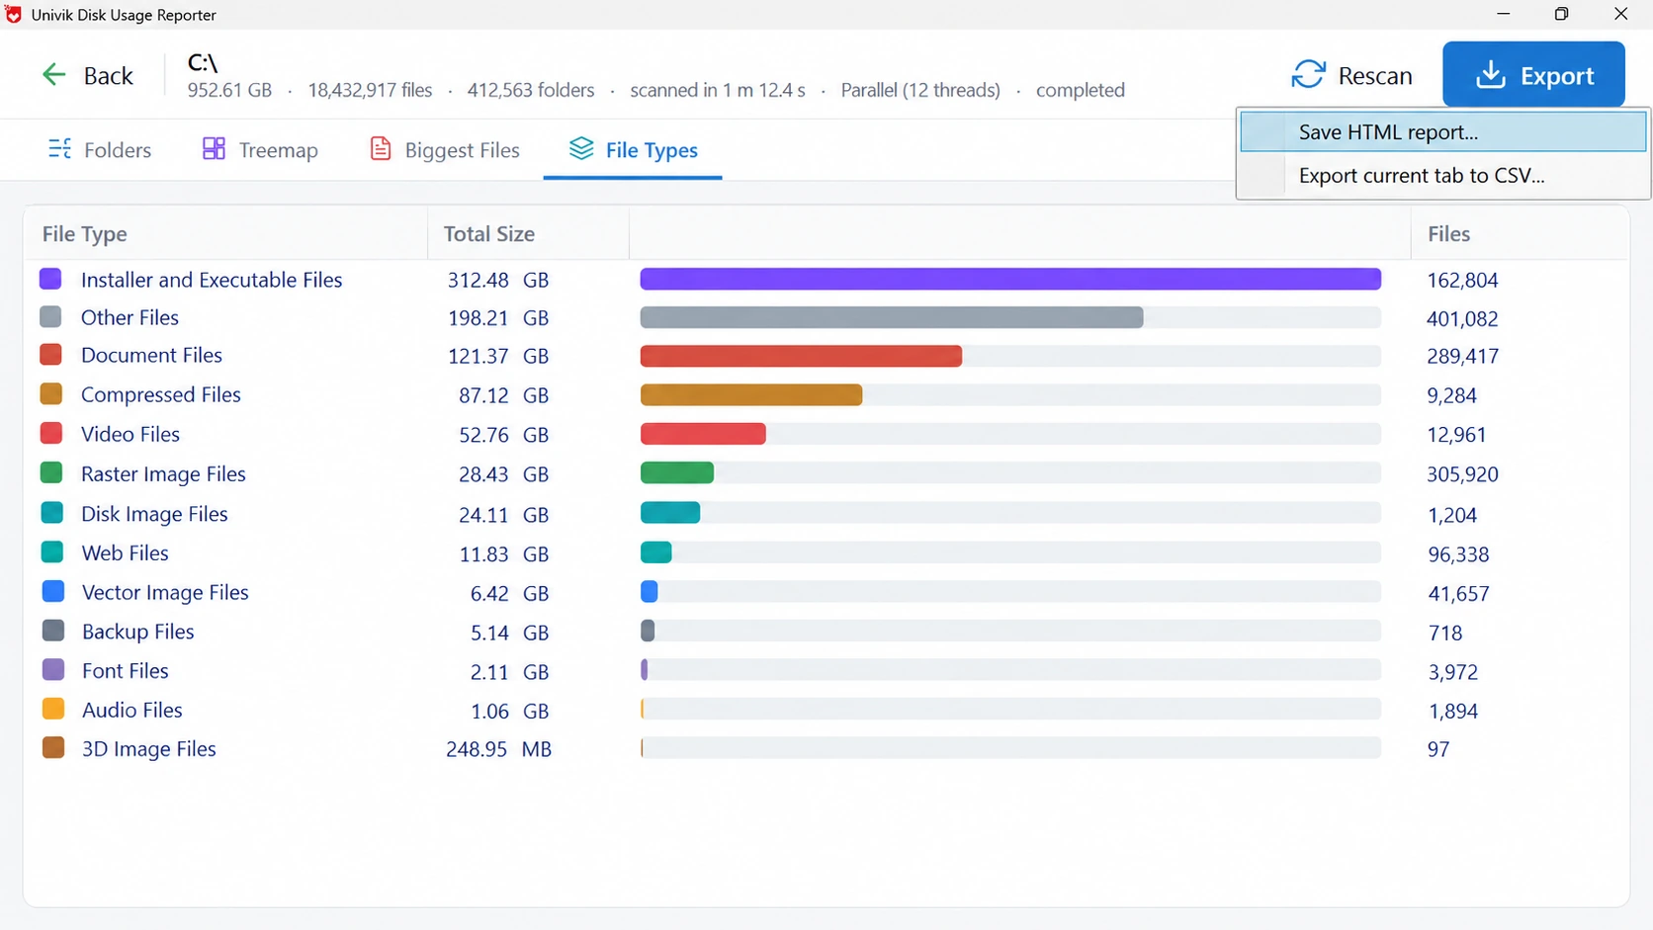Select the Audio Files row name
1653x930 pixels.
(131, 710)
